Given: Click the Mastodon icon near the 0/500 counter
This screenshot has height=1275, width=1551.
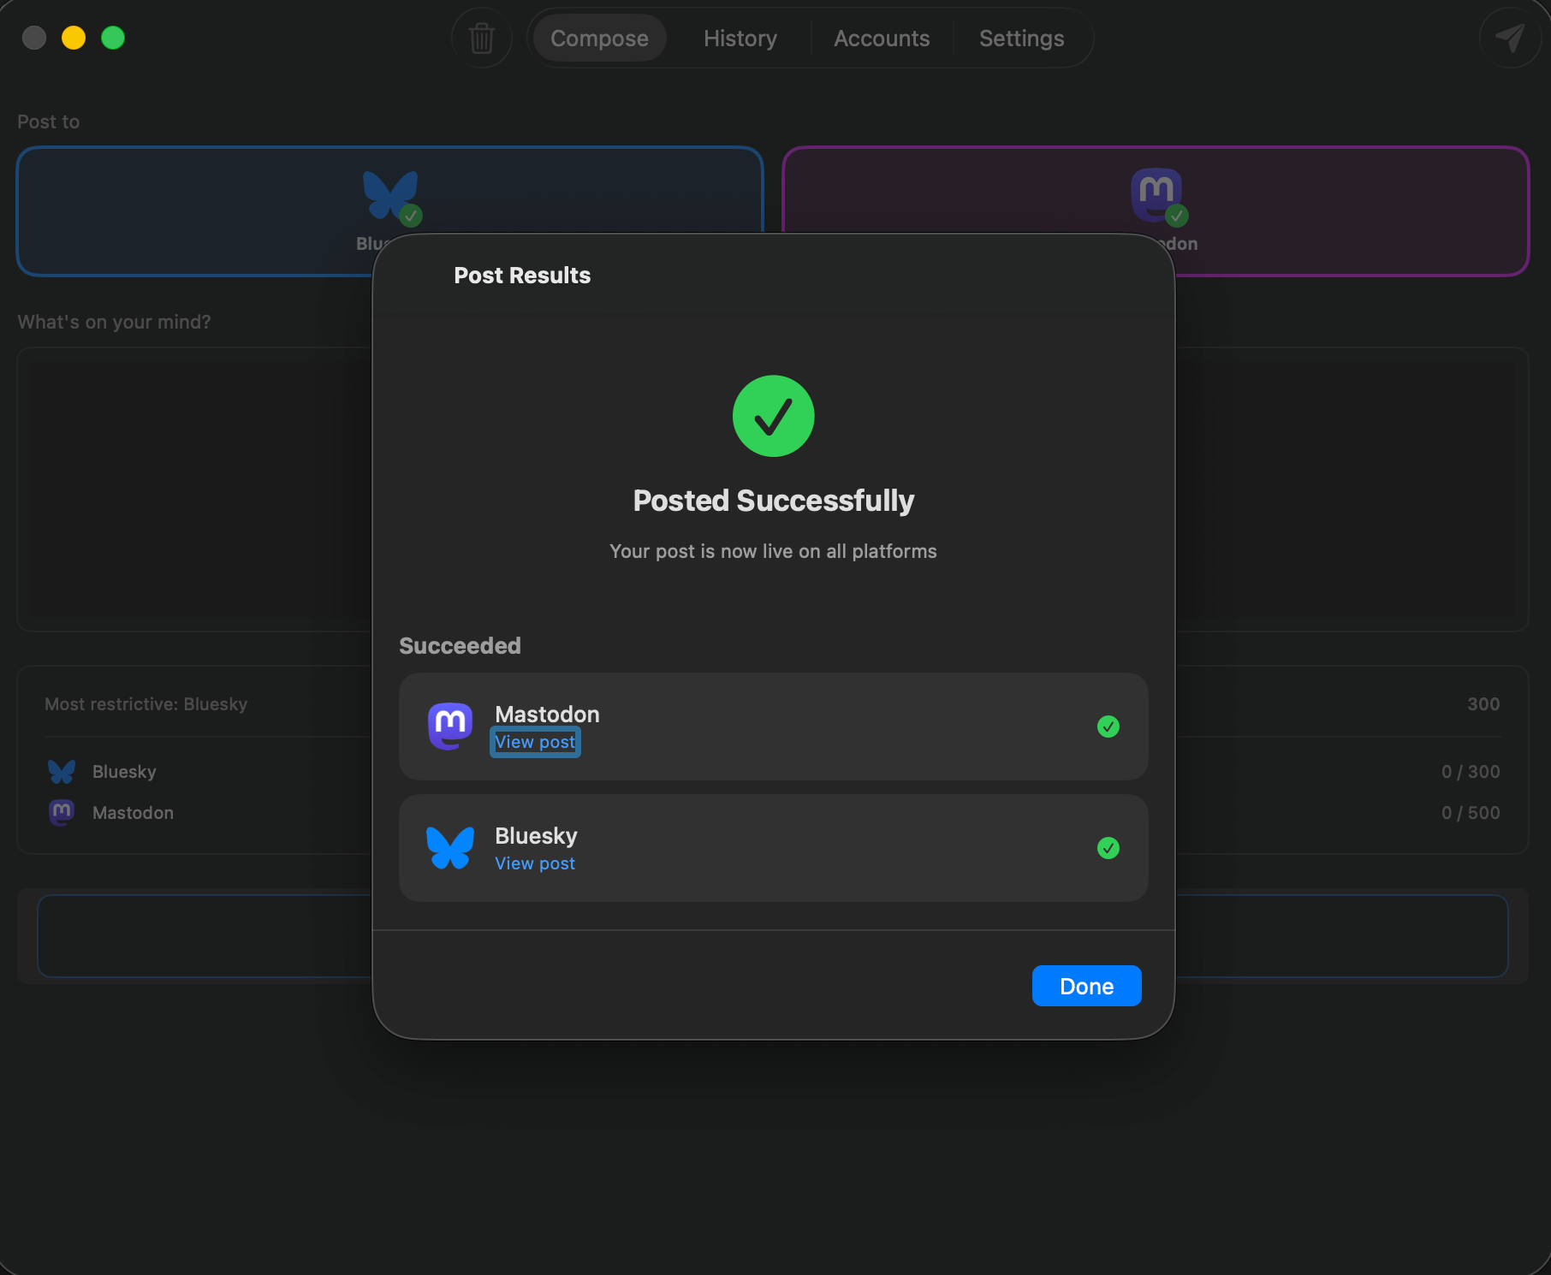Looking at the screenshot, I should [61, 812].
